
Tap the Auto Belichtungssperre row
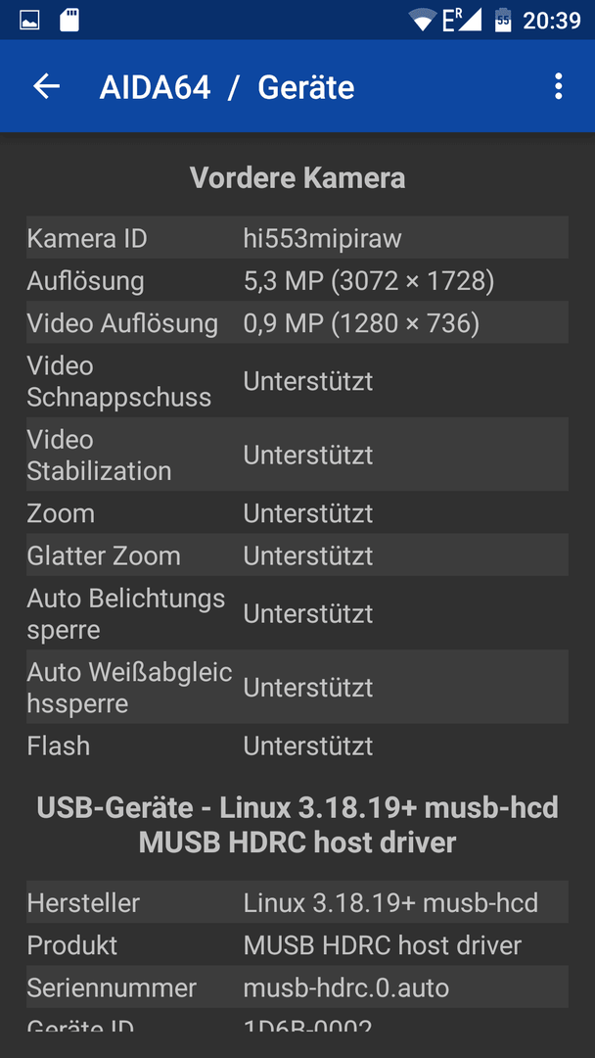297,613
